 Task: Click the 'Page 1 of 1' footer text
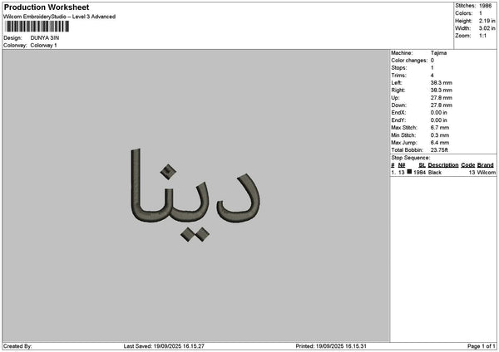tap(482, 346)
